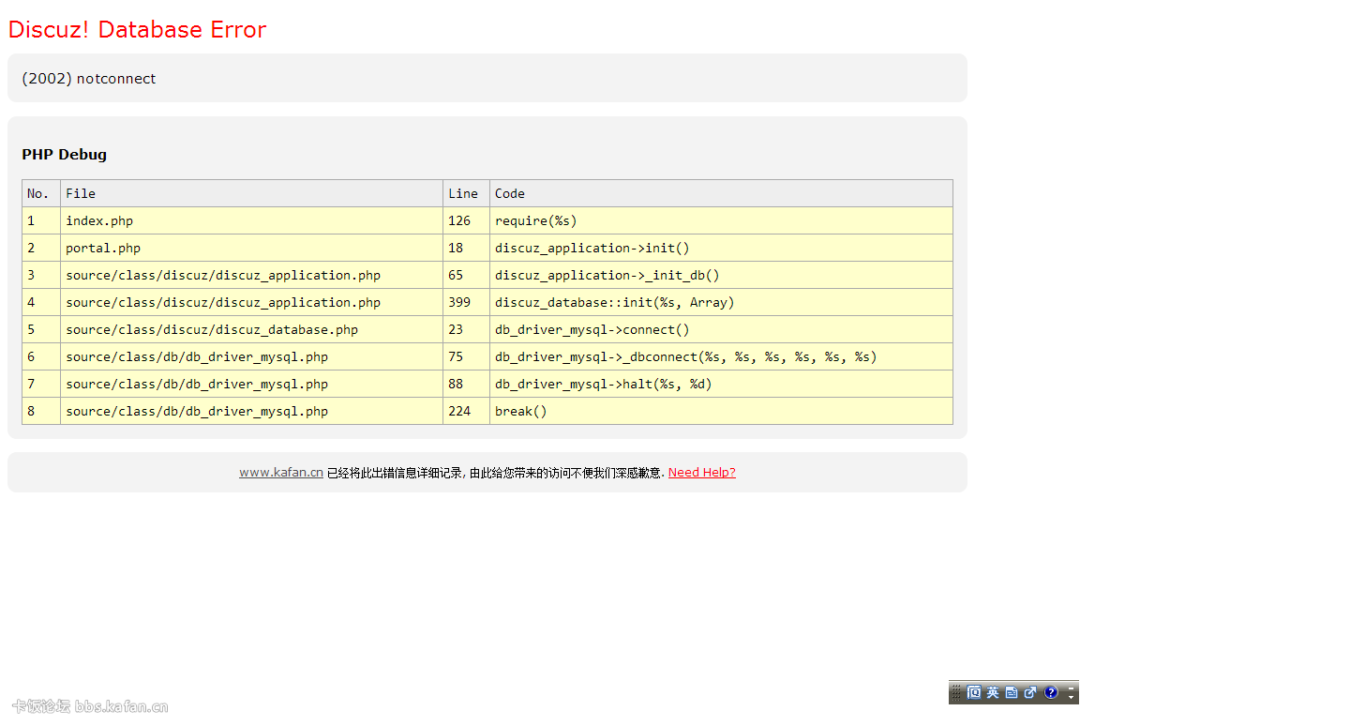Click db_driver_mysql.php path in row 6

click(252, 356)
